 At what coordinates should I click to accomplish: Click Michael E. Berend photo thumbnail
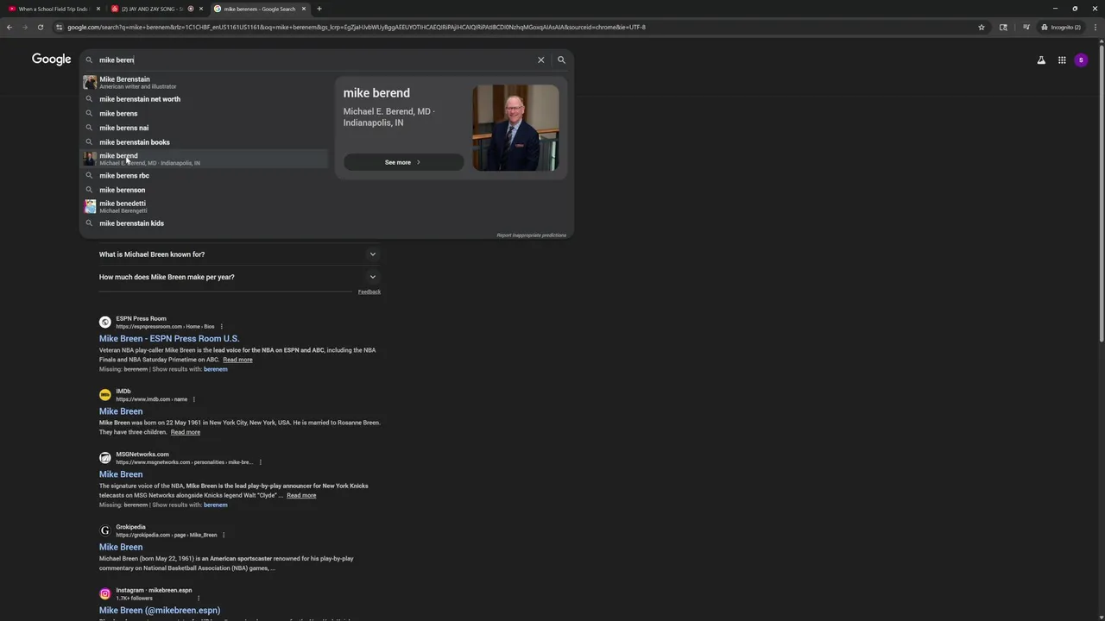click(515, 128)
